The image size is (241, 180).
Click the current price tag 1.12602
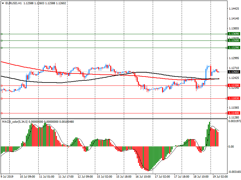pos(234,72)
